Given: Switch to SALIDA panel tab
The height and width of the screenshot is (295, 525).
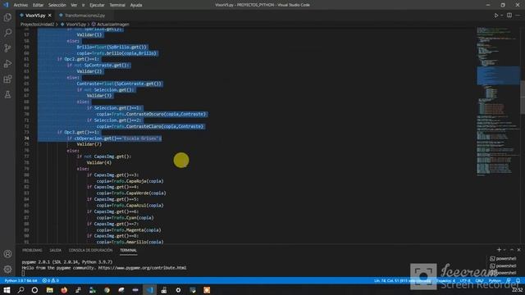Looking at the screenshot, I should [x=55, y=250].
